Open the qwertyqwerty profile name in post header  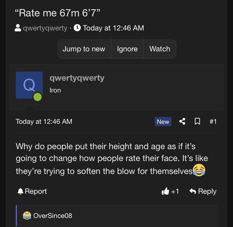click(77, 78)
